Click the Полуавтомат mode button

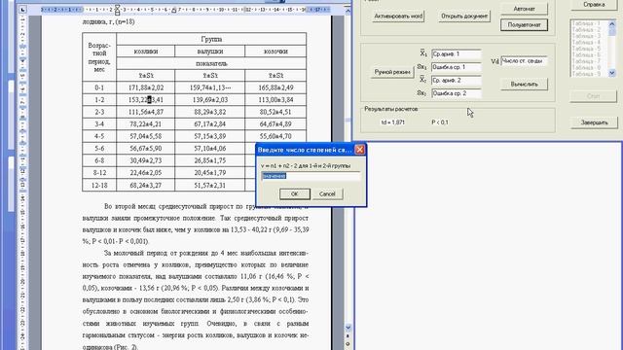(x=524, y=25)
